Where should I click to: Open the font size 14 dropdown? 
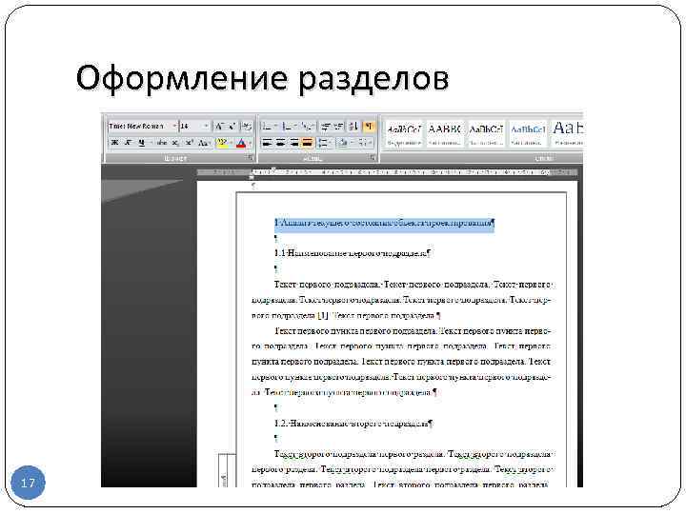(206, 126)
